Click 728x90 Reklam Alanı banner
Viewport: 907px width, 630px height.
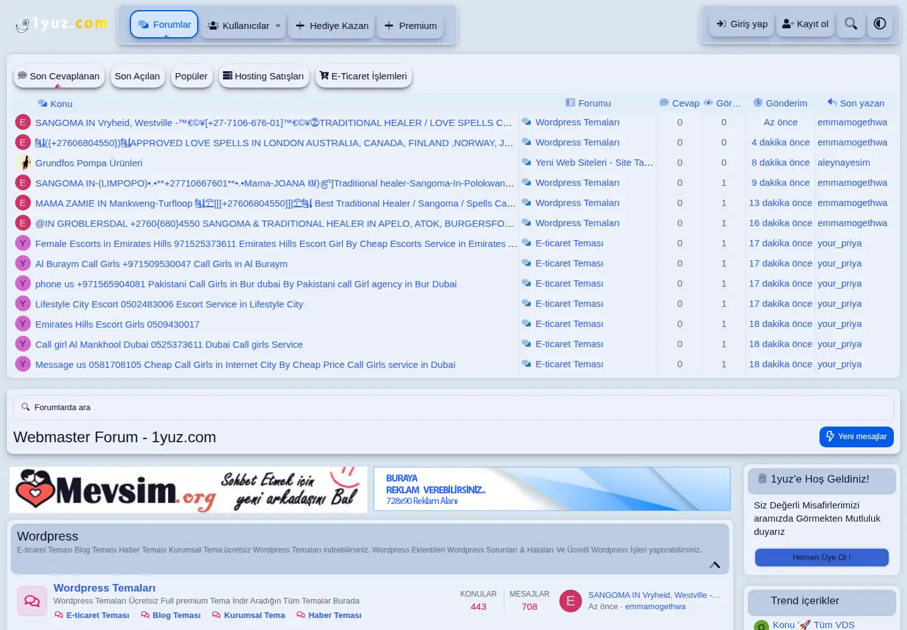pos(552,489)
